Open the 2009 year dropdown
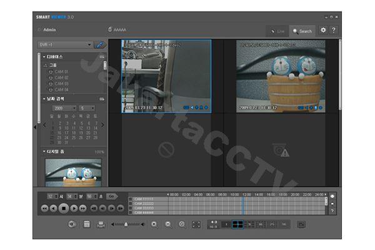Screen dimensions: 375x250 [x=64, y=108]
